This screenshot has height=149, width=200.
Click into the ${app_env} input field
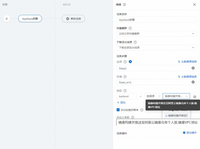[156, 82]
